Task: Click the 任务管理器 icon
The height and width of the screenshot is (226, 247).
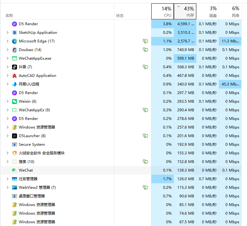Action: [14, 179]
